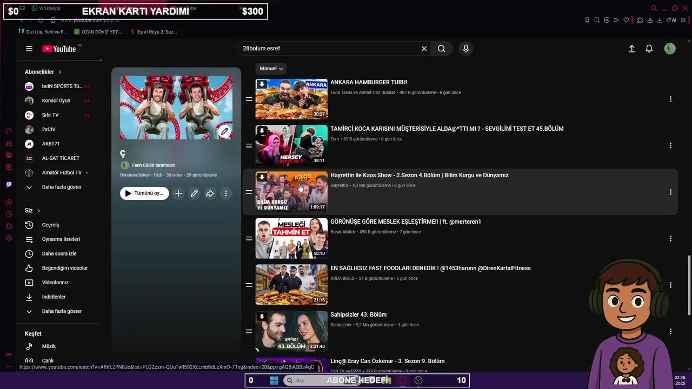692x389 pixels.
Task: Open EN SAĞLIKSIZ FAST FOODLARI DENEDİK title
Action: coord(430,269)
